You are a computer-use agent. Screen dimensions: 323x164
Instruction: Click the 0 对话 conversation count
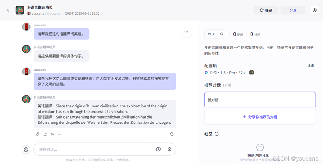click(x=255, y=34)
